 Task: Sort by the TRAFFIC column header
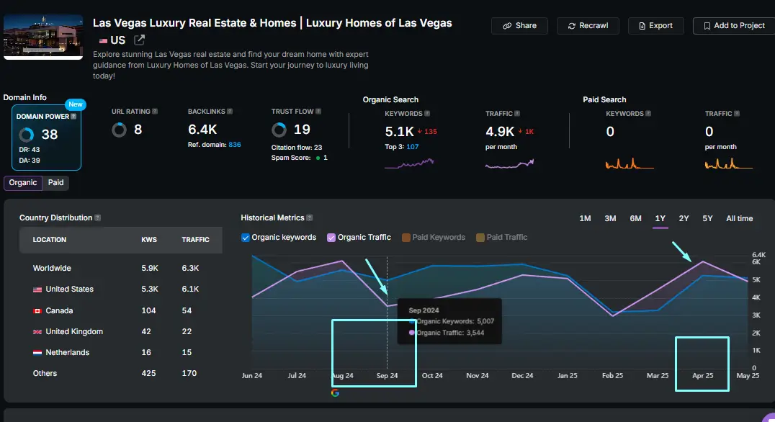[195, 240]
